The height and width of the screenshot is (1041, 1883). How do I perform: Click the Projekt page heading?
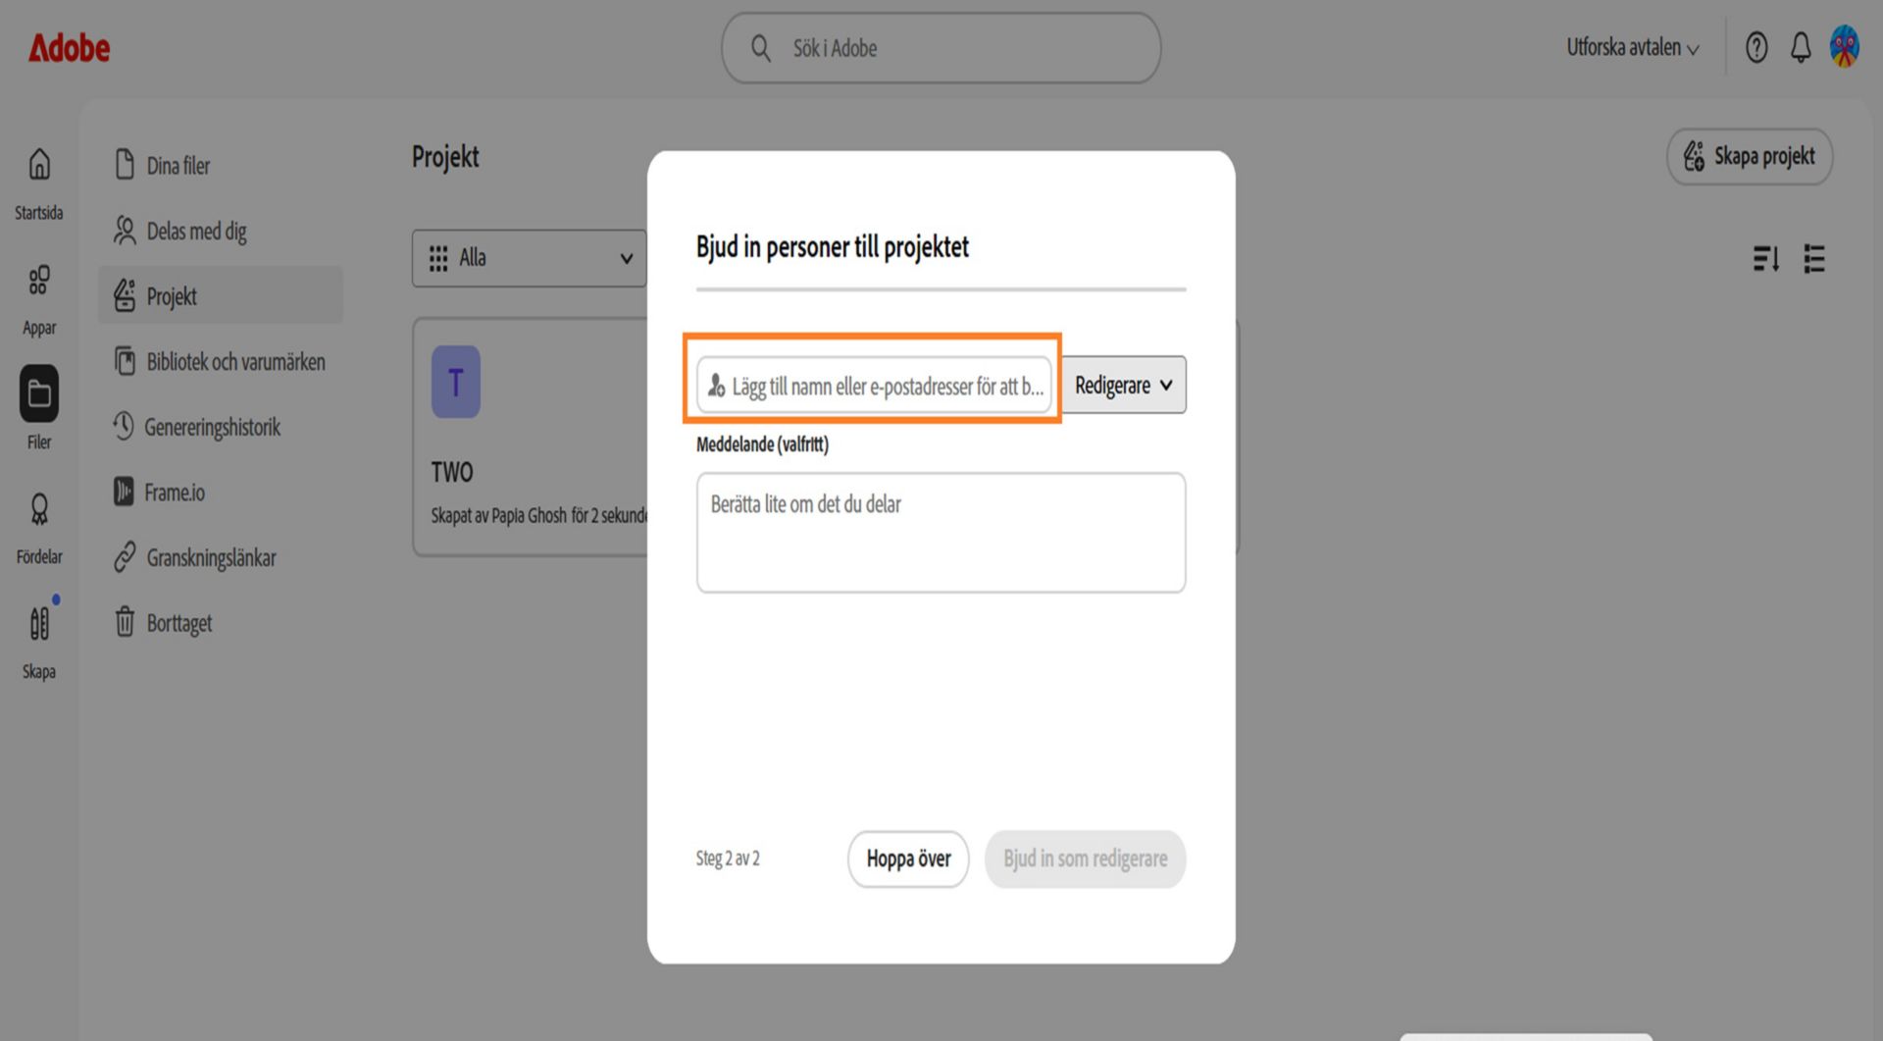tap(445, 157)
